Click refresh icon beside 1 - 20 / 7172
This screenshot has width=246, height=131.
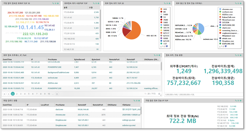159,94
